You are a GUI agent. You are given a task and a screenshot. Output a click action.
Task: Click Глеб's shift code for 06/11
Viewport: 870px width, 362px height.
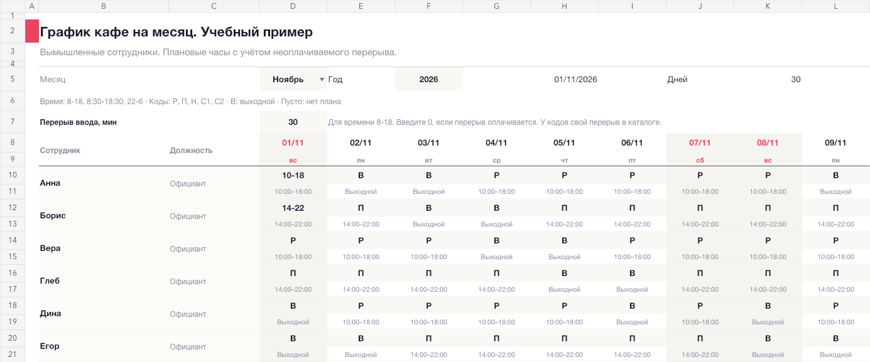click(x=632, y=273)
